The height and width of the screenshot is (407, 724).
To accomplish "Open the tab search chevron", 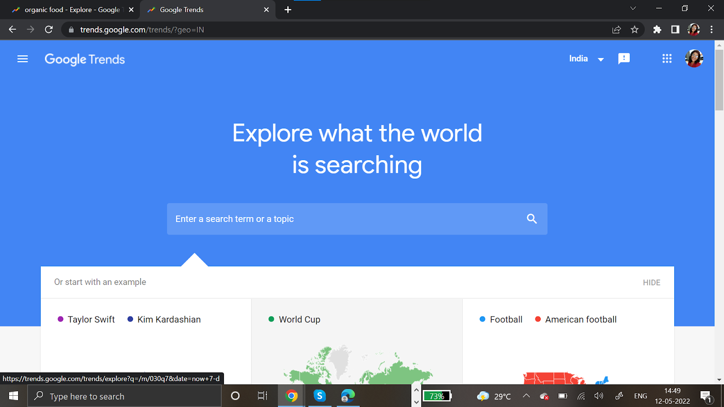I will point(633,8).
